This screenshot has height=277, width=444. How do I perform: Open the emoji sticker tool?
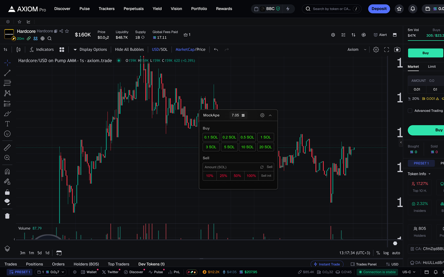(x=7, y=134)
